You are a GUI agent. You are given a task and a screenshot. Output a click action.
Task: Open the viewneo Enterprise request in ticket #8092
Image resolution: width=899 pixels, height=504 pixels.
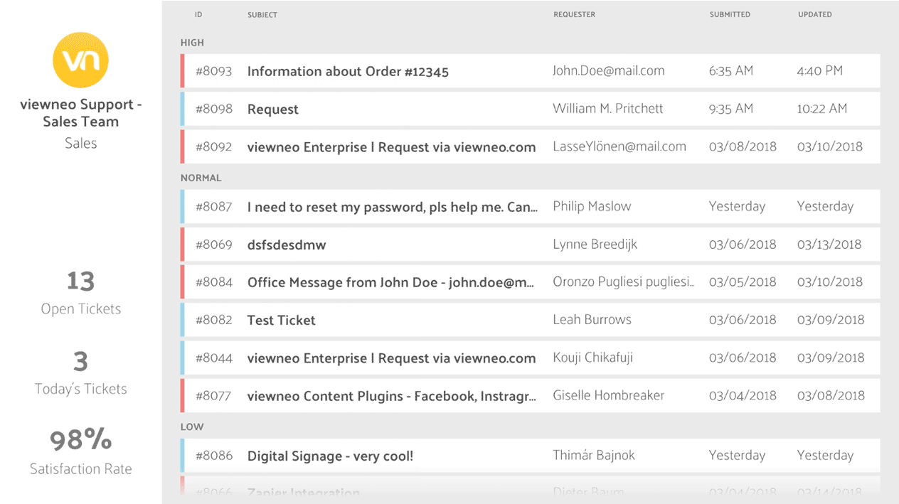(x=391, y=147)
